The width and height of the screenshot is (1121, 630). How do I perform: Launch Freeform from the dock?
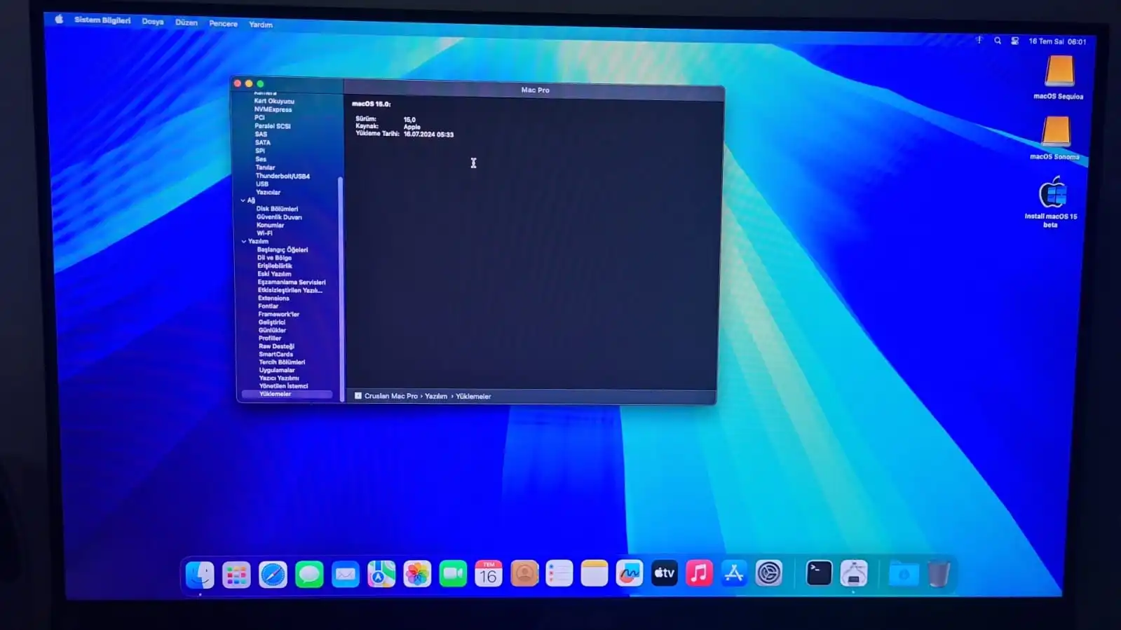630,574
